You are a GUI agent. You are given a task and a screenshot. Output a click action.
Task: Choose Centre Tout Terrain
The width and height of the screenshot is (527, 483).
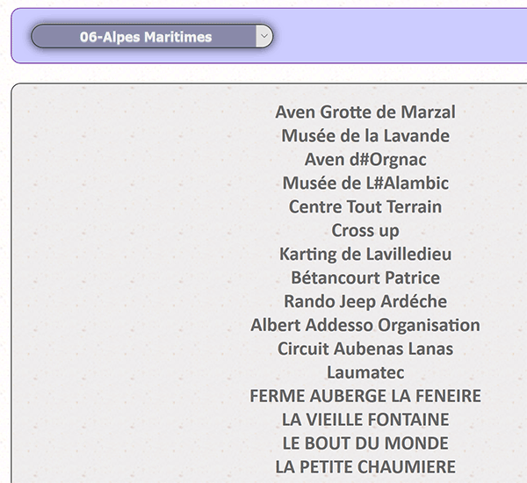(x=365, y=206)
